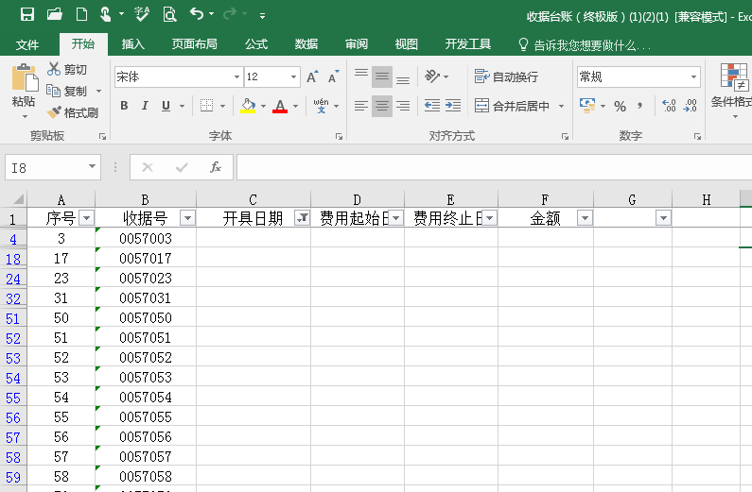Open number format dropdown showing 常规
The height and width of the screenshot is (492, 752).
click(x=693, y=77)
